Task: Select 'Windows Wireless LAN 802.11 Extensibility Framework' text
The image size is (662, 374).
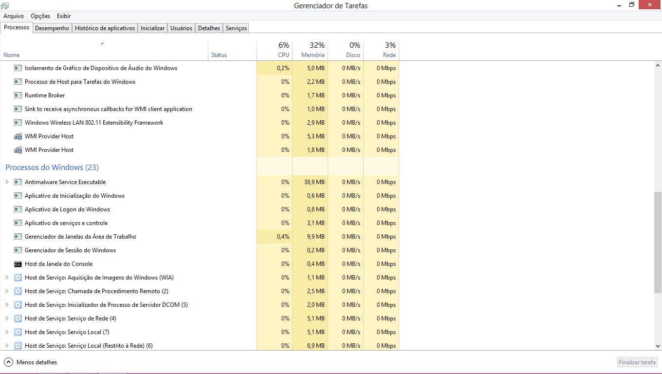Action: (x=94, y=123)
